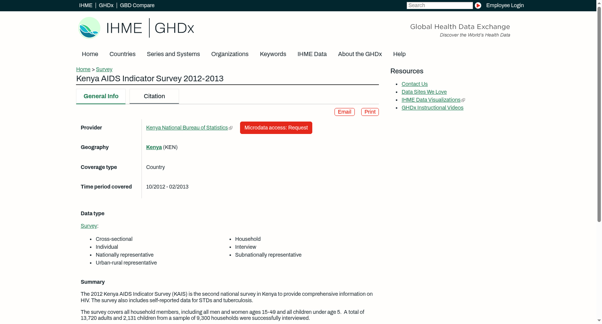Click the Summary heading
Image resolution: width=602 pixels, height=324 pixels.
click(x=93, y=282)
